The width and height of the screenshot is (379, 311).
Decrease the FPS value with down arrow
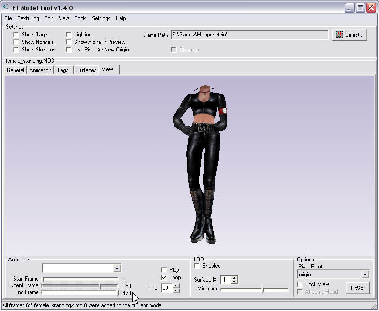(176, 290)
